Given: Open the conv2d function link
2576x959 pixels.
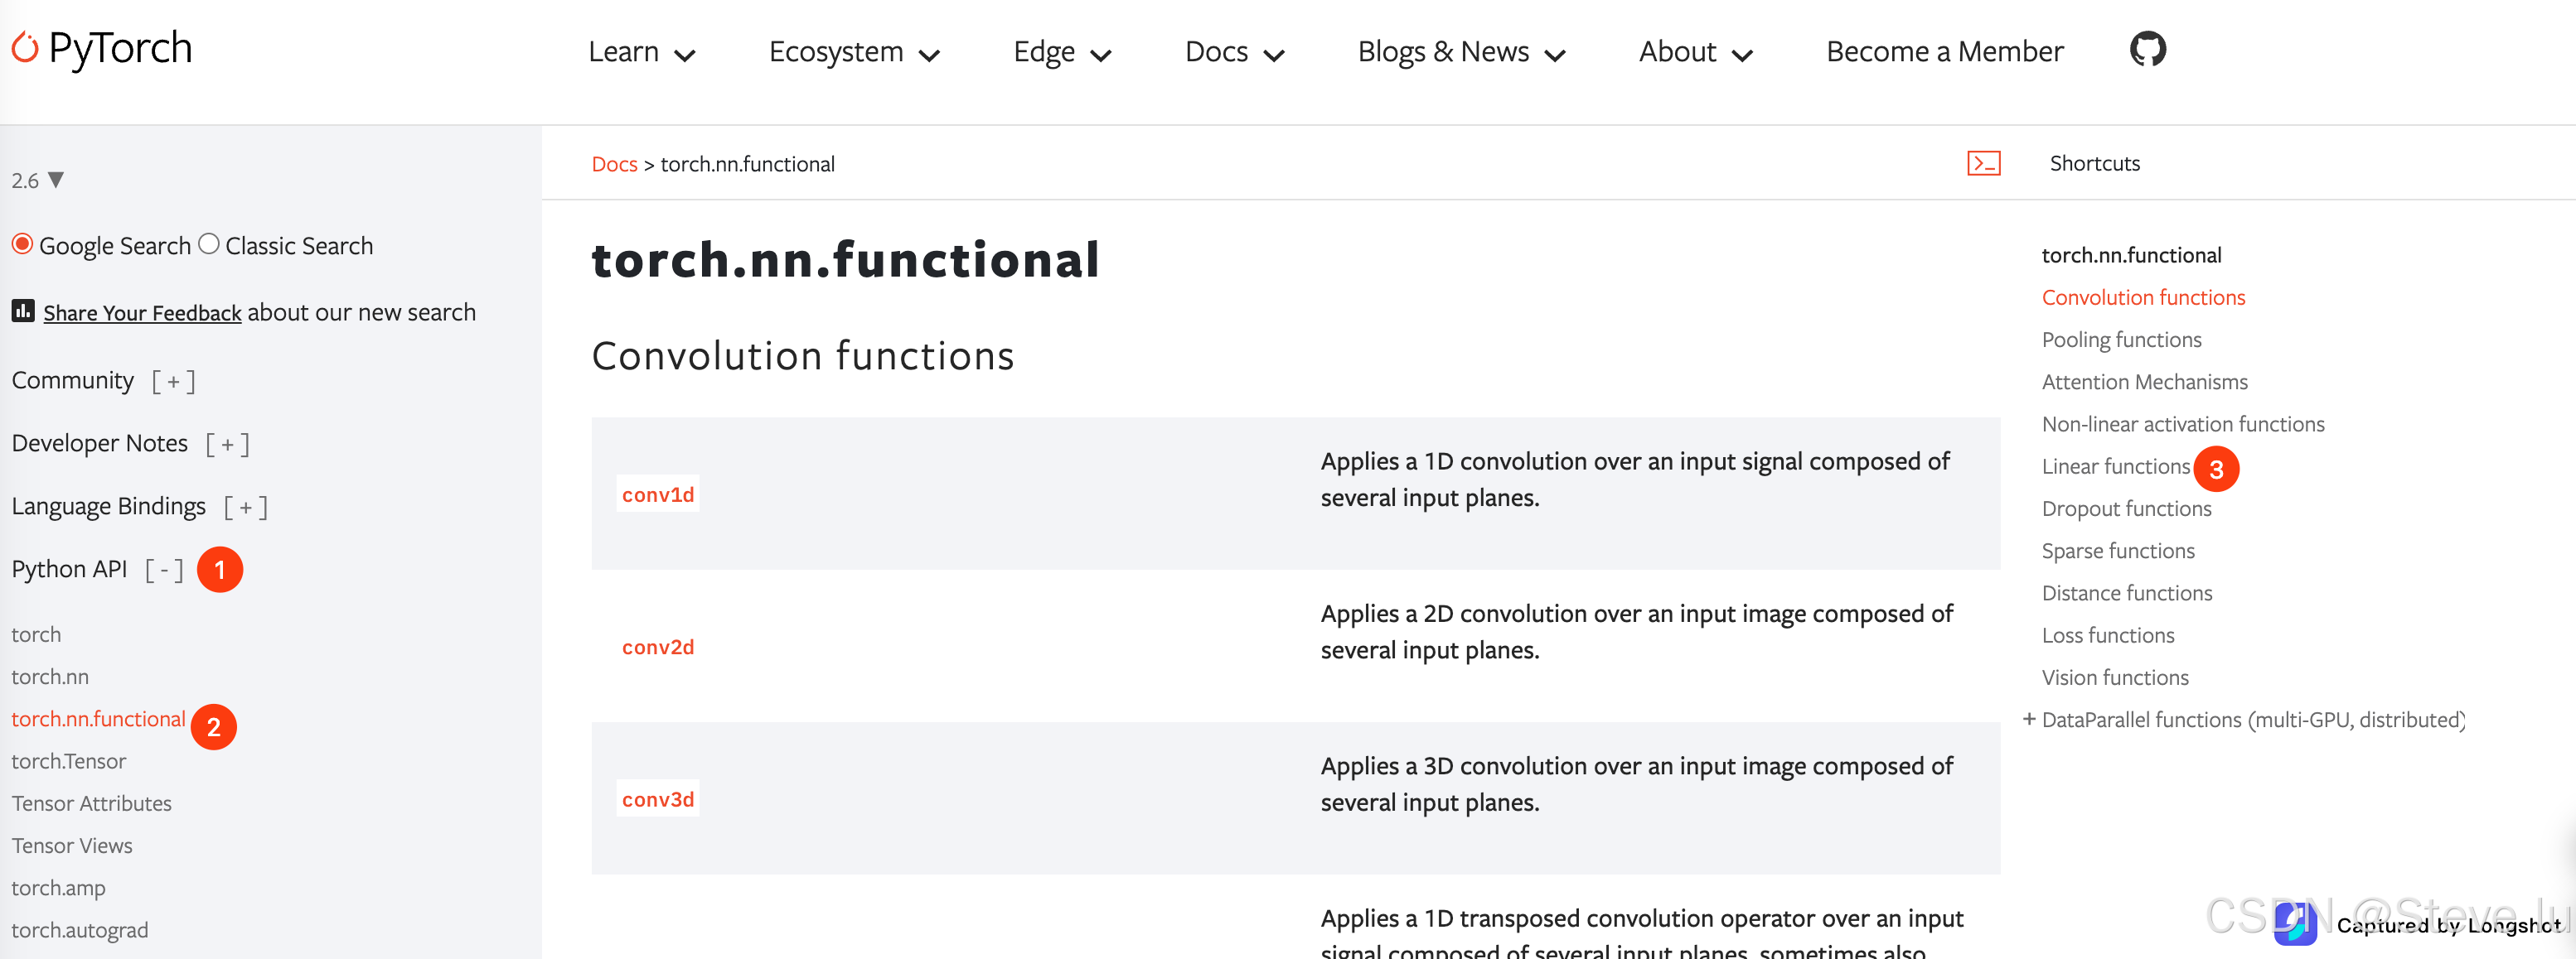Looking at the screenshot, I should (x=657, y=648).
